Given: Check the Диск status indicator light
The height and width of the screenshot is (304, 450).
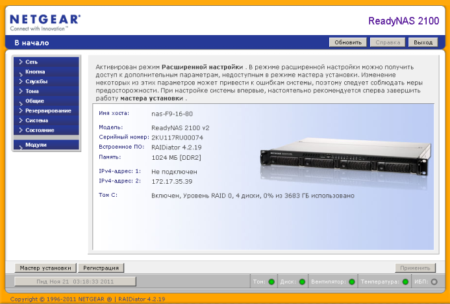Looking at the screenshot, I should [x=302, y=282].
